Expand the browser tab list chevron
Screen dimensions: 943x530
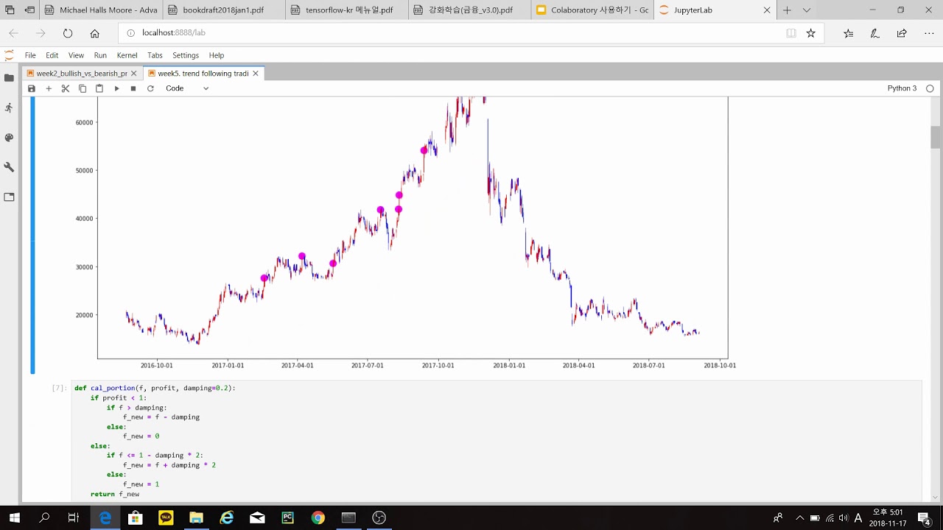[x=807, y=10]
